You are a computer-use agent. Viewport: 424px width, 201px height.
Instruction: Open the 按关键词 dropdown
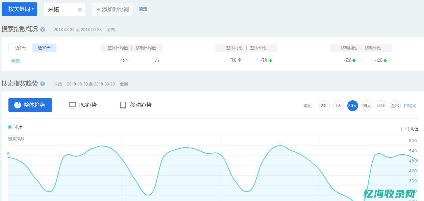pyautogui.click(x=19, y=9)
